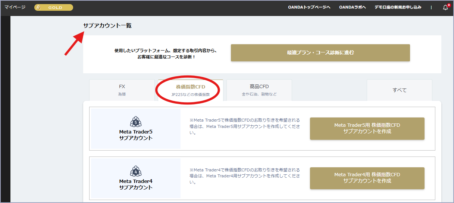Click the Meta Trader5 logo icon
454x203 pixels.
(x=136, y=122)
